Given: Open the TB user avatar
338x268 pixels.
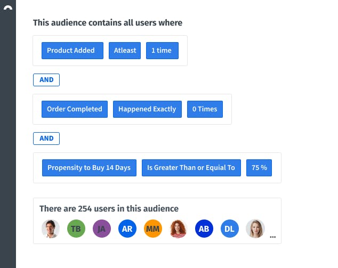Looking at the screenshot, I should tap(76, 229).
